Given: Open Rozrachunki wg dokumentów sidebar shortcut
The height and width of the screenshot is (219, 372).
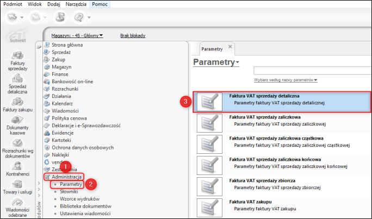Looking at the screenshot, I should pyautogui.click(x=17, y=148).
